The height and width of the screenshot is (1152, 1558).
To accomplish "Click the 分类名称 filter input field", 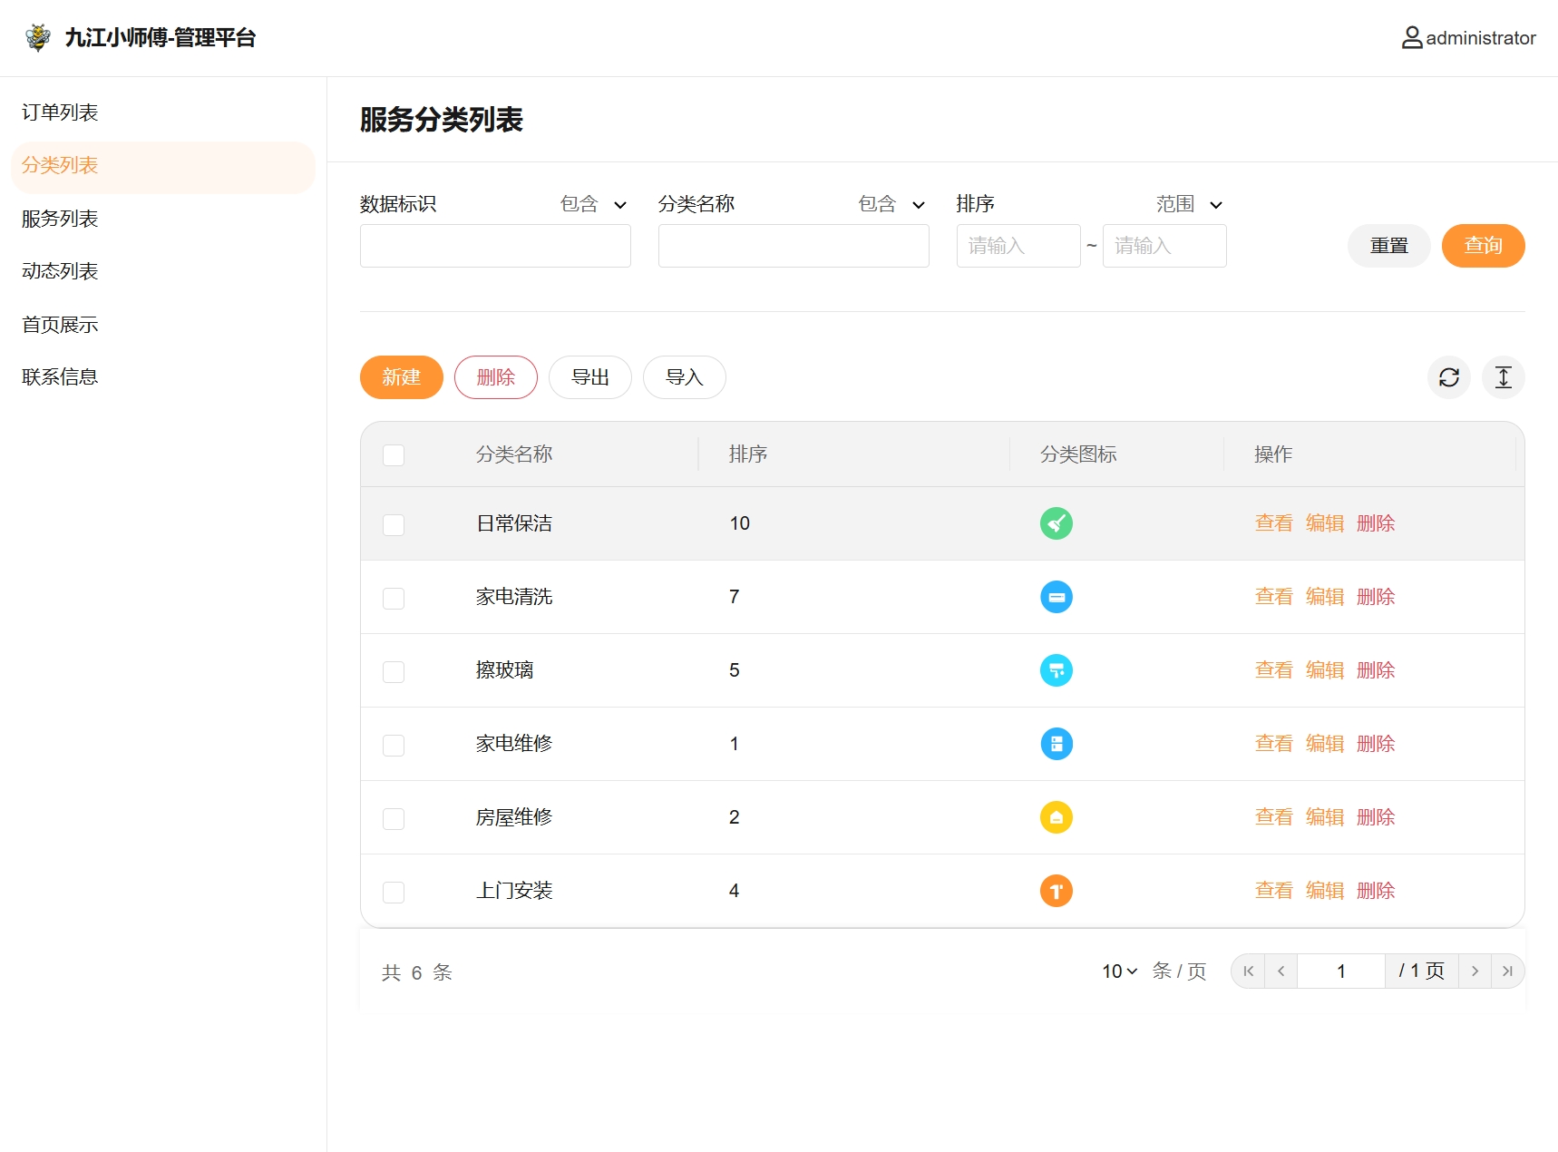I will (793, 246).
